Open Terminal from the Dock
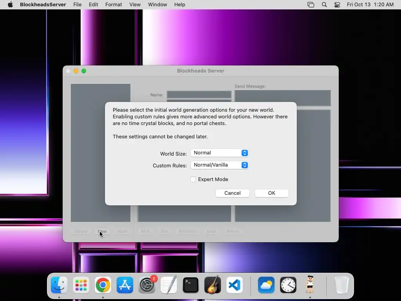Viewport: 401px width, 301px height. [191, 285]
